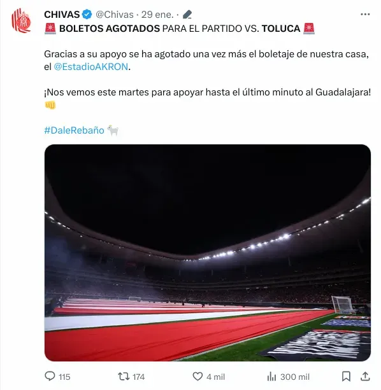Click the reply speech bubble icon

point(50,376)
